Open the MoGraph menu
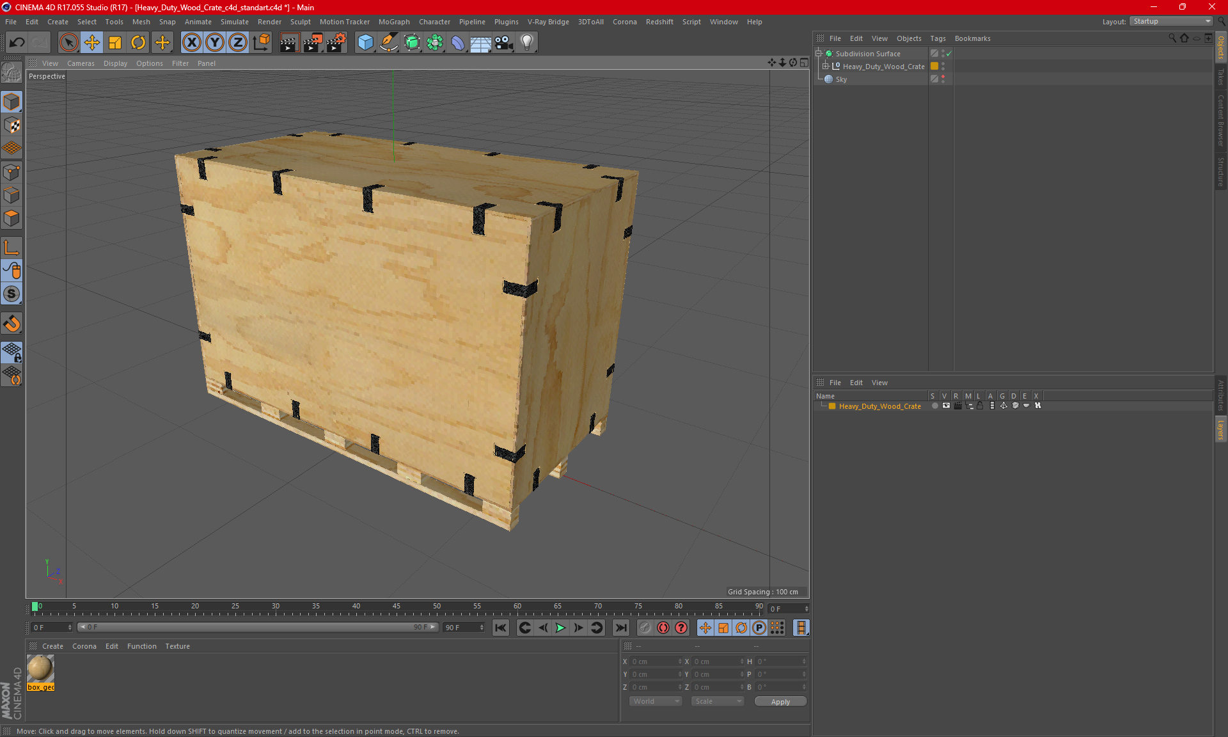The image size is (1228, 737). pos(393,22)
